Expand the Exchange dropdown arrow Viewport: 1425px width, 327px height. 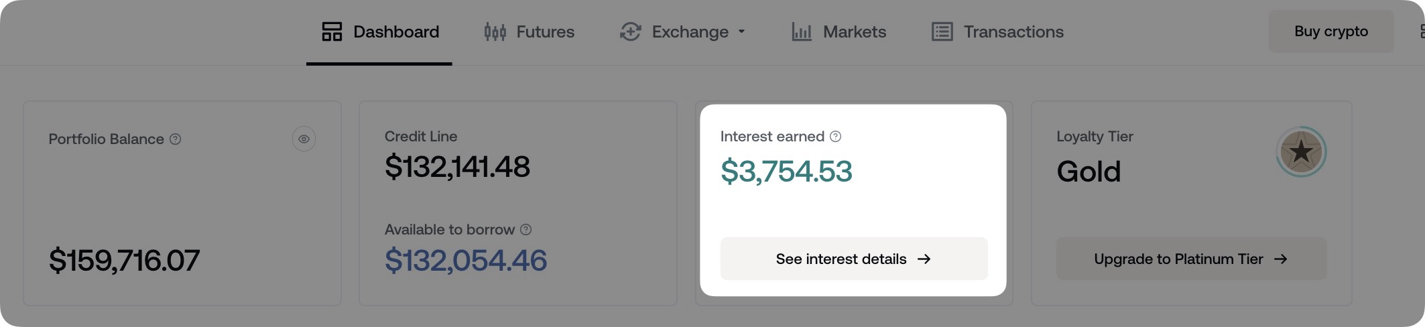tap(741, 31)
